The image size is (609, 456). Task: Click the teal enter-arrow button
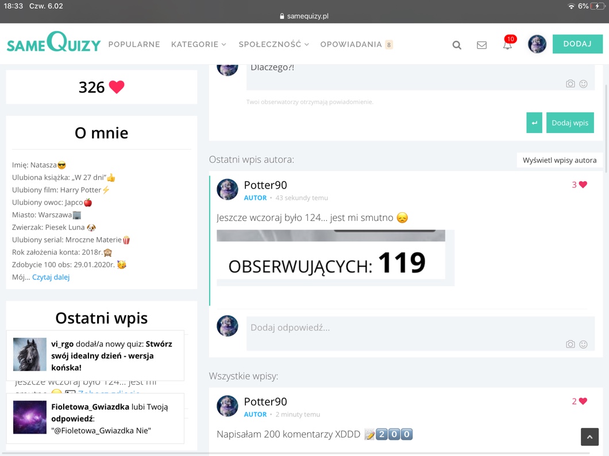[x=534, y=123]
